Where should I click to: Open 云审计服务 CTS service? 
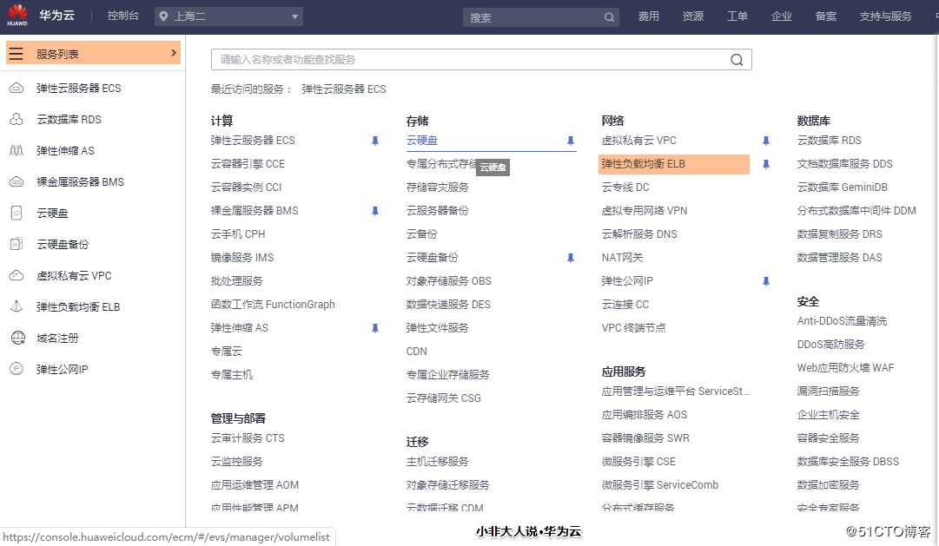pos(248,438)
